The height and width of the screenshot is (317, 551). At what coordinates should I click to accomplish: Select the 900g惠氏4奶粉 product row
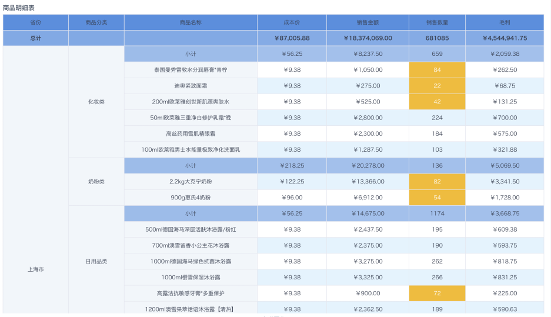(191, 198)
